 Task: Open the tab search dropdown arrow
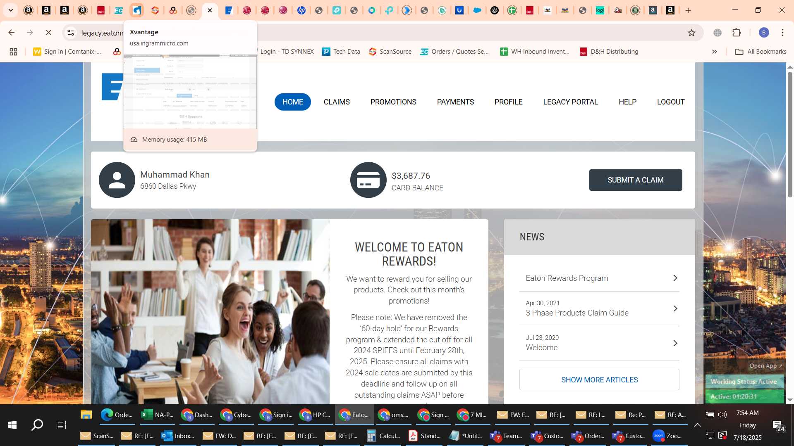coord(11,10)
